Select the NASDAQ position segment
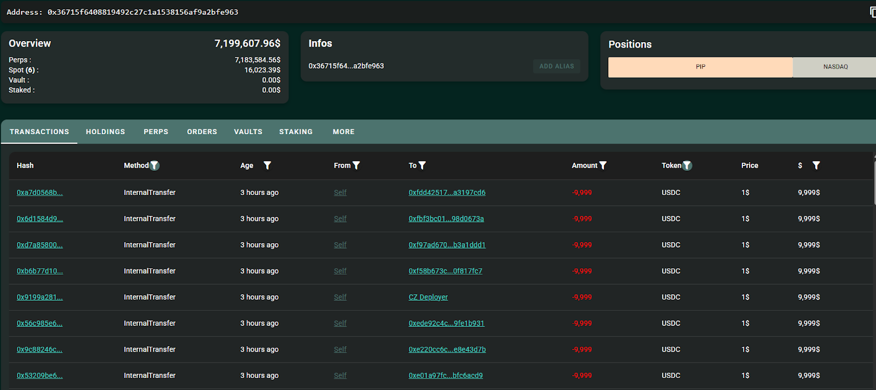Screen dimensions: 876x390 pos(835,67)
